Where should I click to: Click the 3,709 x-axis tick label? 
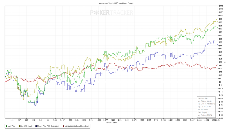tap(185, 120)
